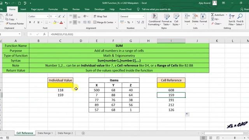Click the new sheet plus icon

(x=83, y=133)
